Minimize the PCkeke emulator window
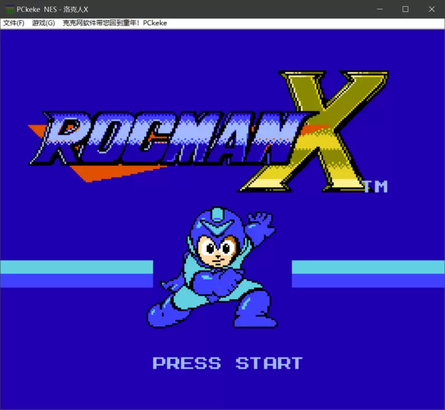Viewport: 445px width, 410px height. 380,9
